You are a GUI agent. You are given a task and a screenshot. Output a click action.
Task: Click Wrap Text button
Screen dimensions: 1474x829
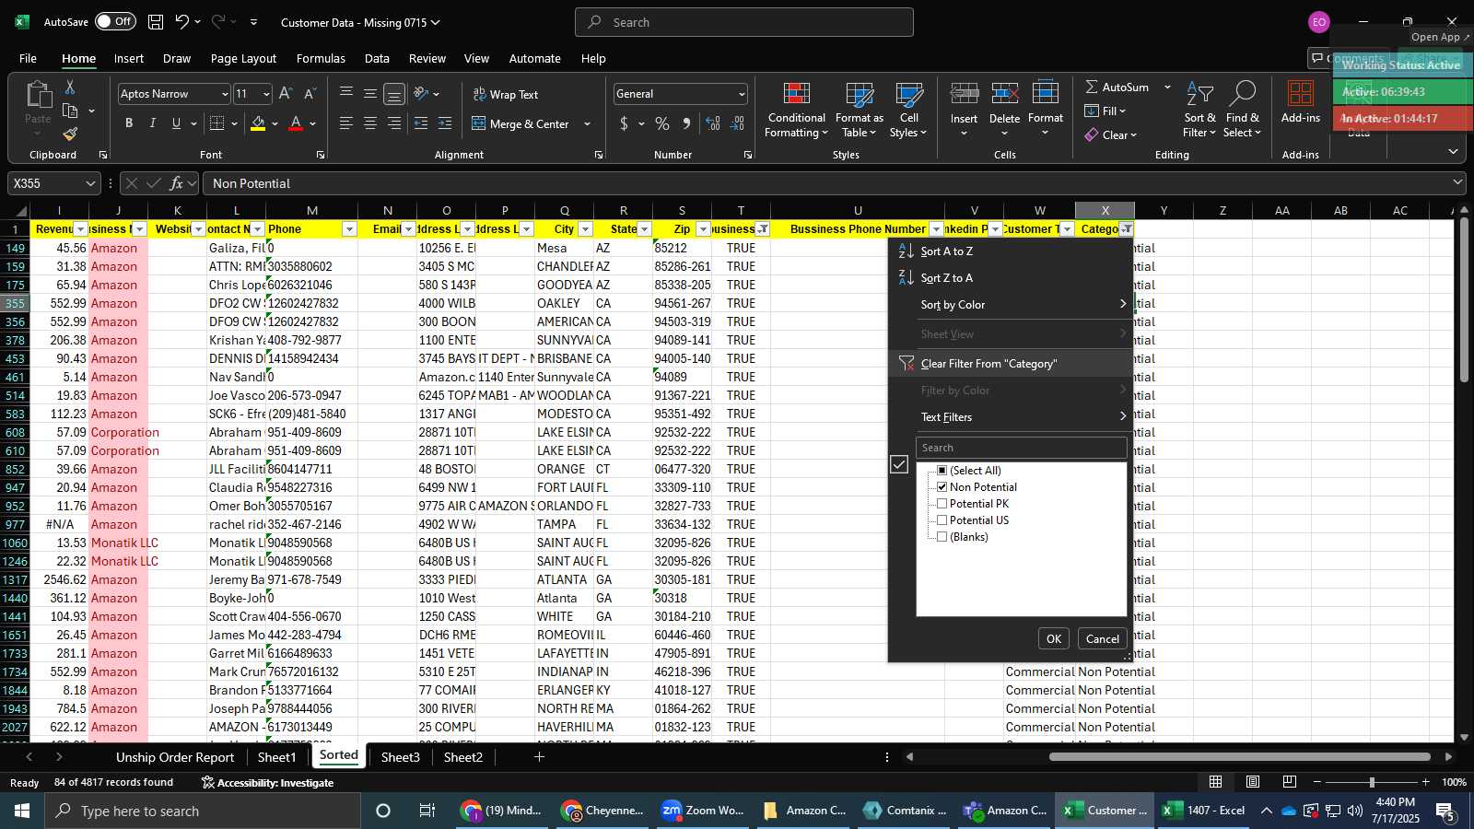pos(506,95)
